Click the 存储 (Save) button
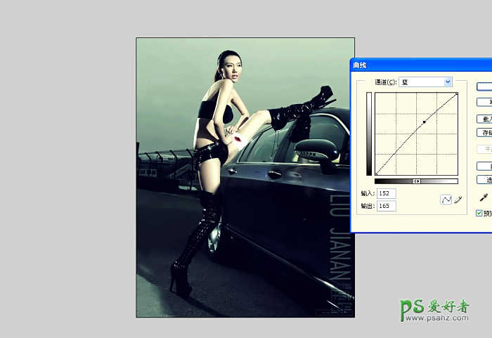 point(484,132)
